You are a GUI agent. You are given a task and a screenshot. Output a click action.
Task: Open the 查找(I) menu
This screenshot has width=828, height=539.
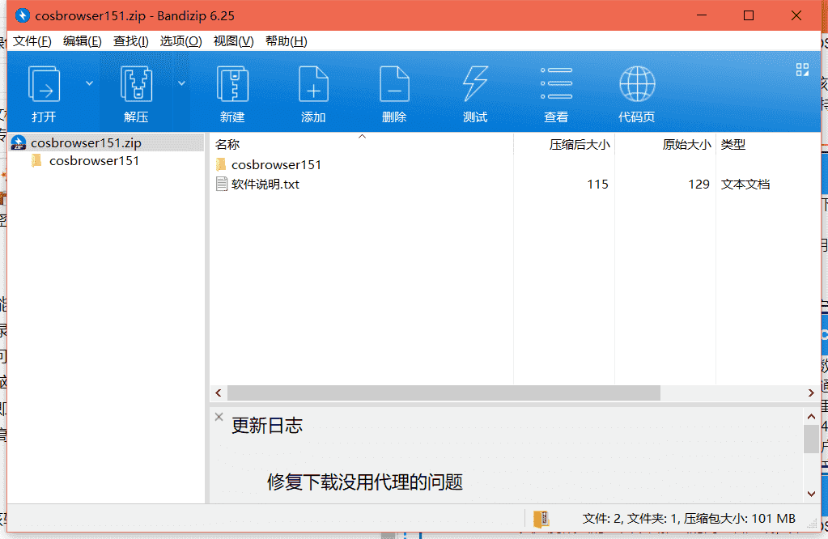pos(131,41)
